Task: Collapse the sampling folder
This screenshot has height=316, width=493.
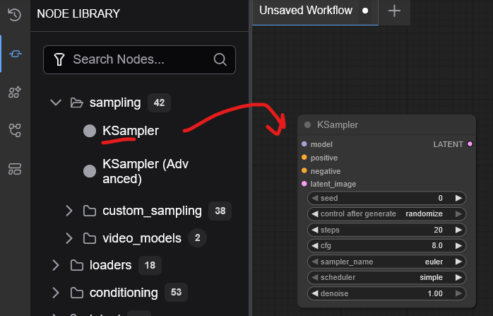Action: (x=56, y=103)
